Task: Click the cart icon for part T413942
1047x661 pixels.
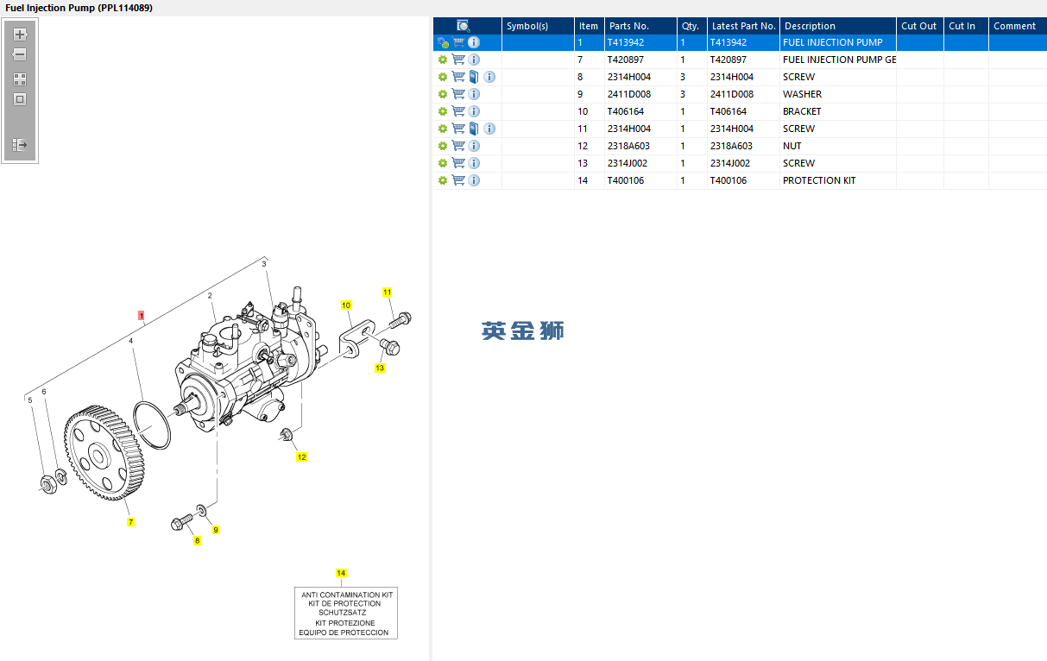Action: coord(458,42)
